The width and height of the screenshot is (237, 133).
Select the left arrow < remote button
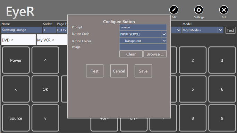click(16, 89)
